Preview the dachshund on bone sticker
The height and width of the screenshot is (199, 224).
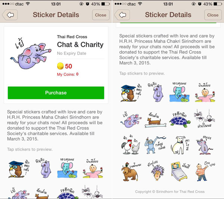155,120
